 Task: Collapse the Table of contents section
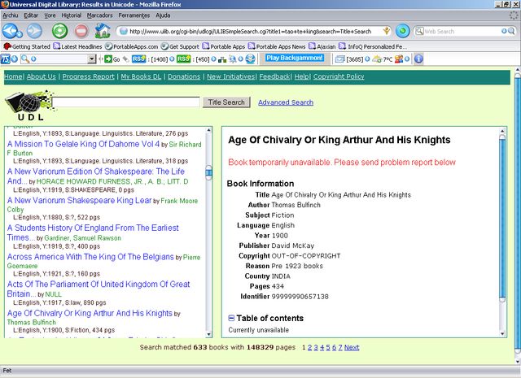click(231, 318)
